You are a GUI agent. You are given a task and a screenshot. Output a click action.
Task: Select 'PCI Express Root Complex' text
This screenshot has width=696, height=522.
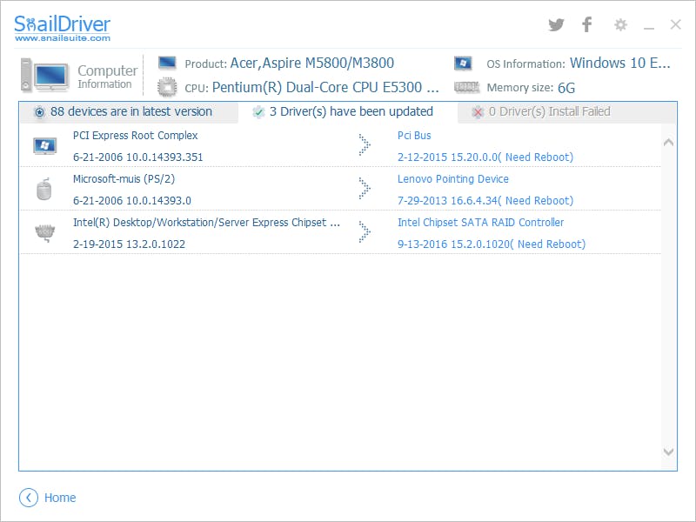pyautogui.click(x=136, y=136)
